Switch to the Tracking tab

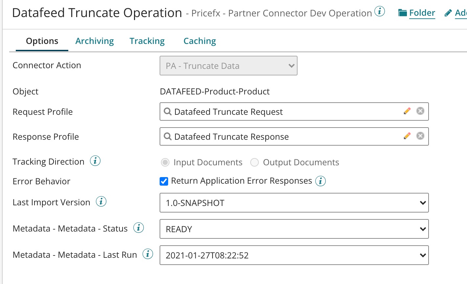tap(147, 41)
